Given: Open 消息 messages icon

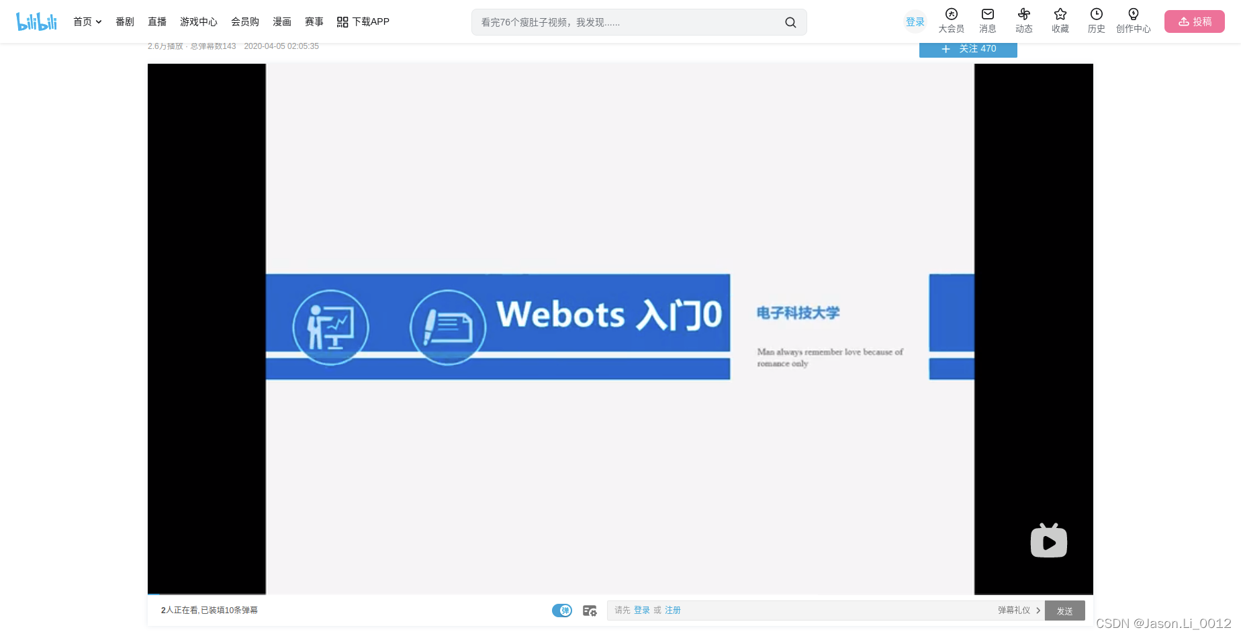Looking at the screenshot, I should pos(988,21).
